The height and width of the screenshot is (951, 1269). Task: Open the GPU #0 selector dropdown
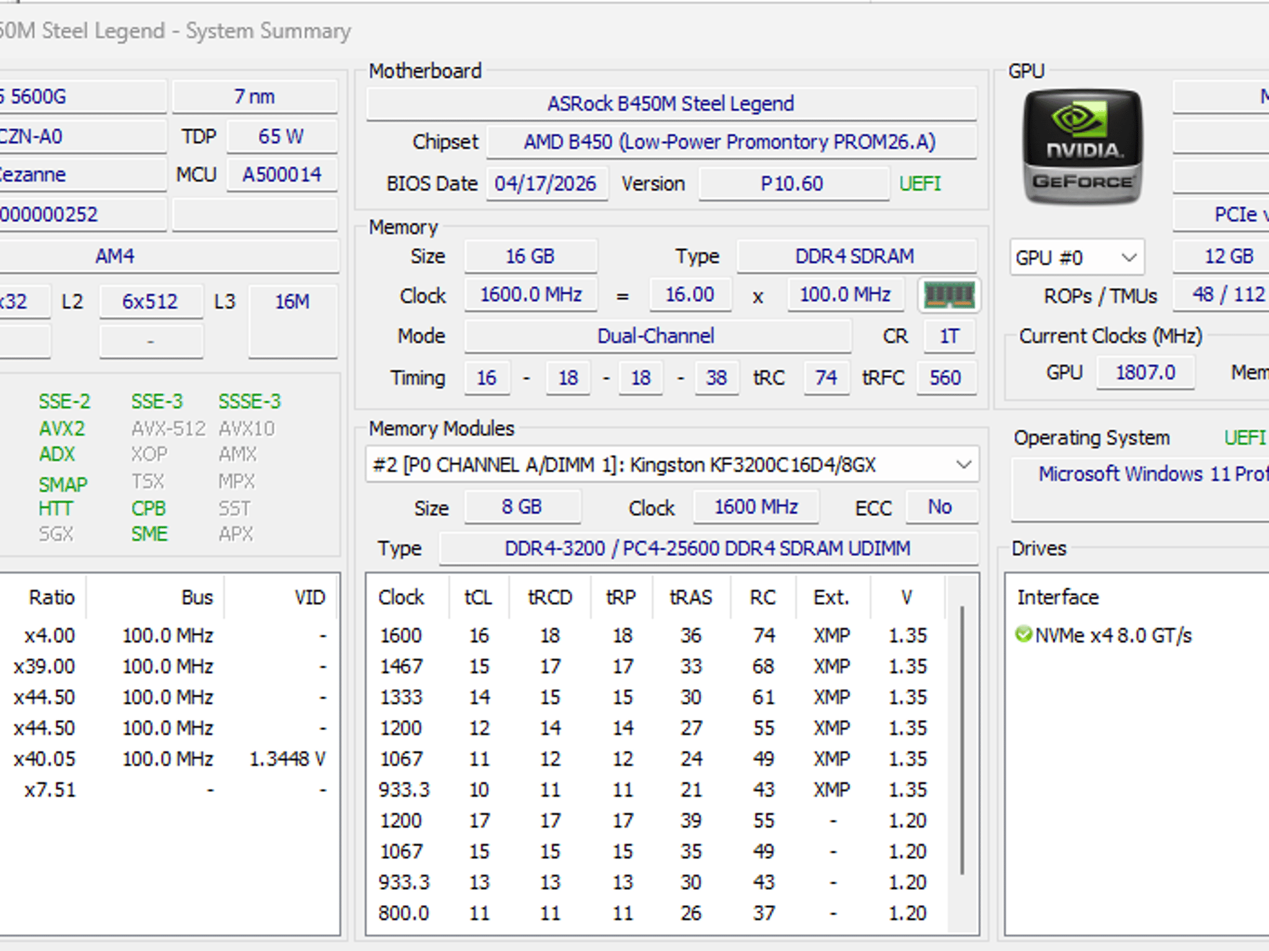[1076, 257]
